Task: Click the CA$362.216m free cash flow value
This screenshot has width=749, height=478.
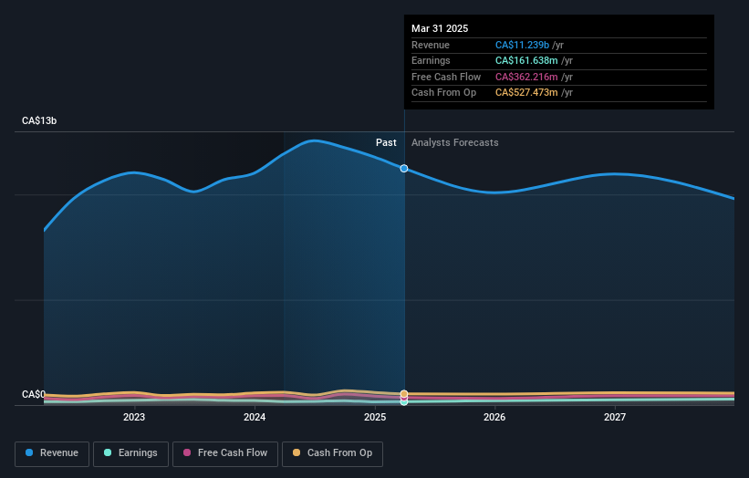Action: pos(526,77)
